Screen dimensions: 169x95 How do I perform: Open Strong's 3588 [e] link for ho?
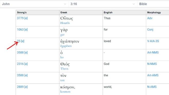22,52
